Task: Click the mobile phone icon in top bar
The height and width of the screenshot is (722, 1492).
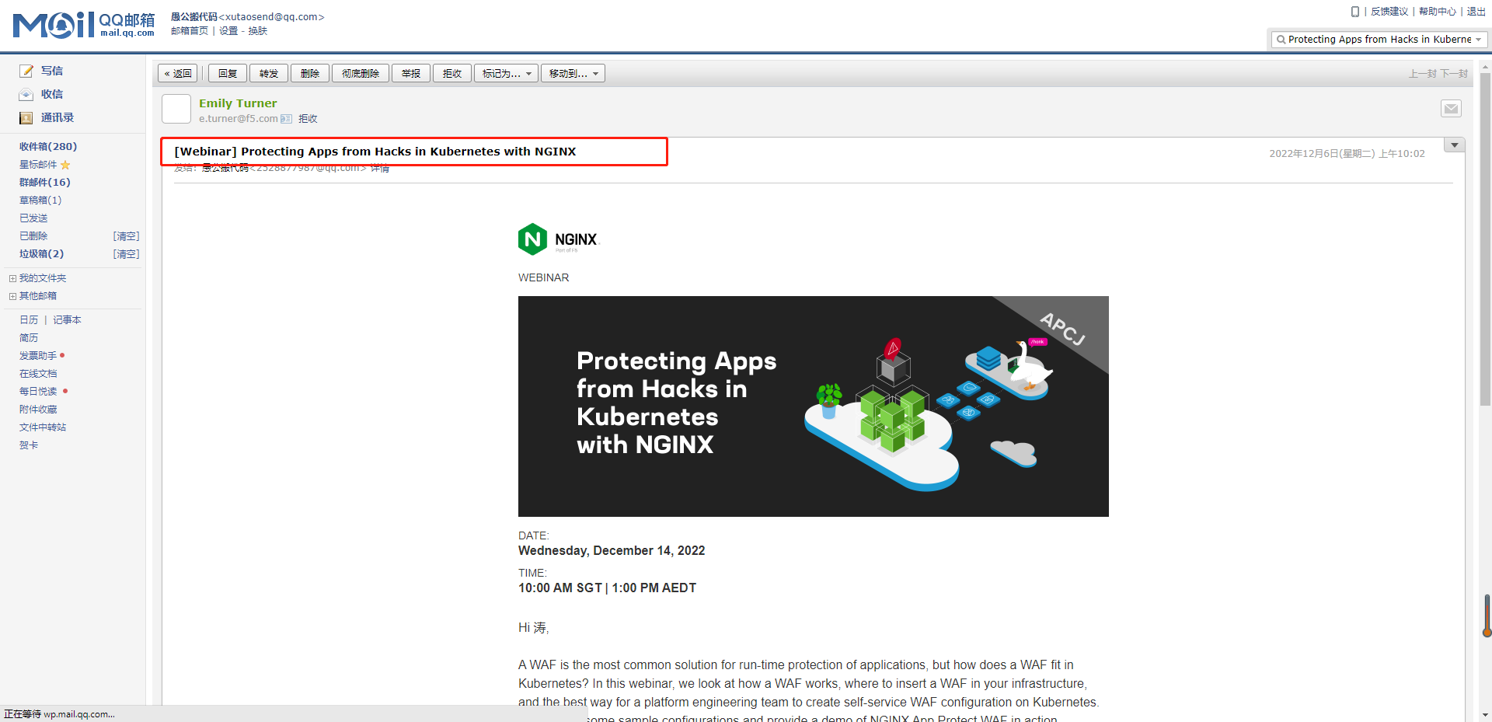Action: tap(1355, 12)
